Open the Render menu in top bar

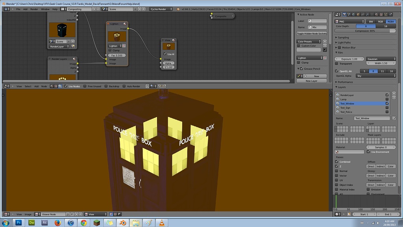tap(34, 9)
